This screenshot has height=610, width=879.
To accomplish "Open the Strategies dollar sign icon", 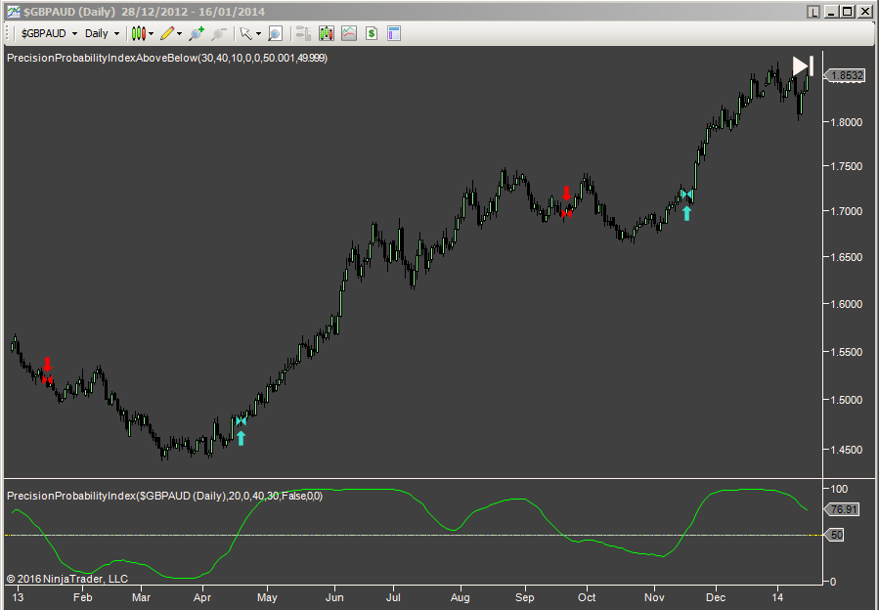I will [372, 33].
